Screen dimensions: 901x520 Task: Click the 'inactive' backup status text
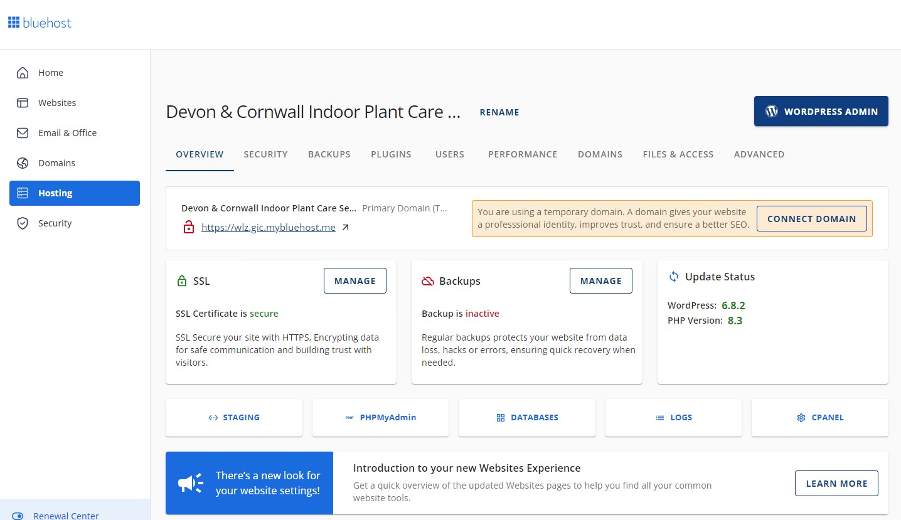(482, 314)
